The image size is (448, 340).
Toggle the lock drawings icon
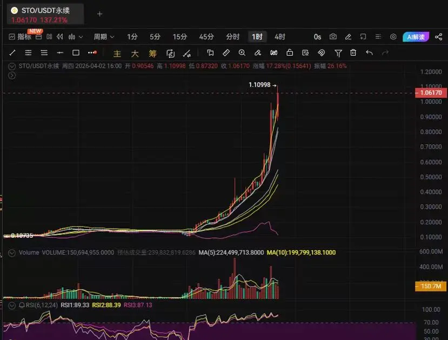click(x=290, y=52)
